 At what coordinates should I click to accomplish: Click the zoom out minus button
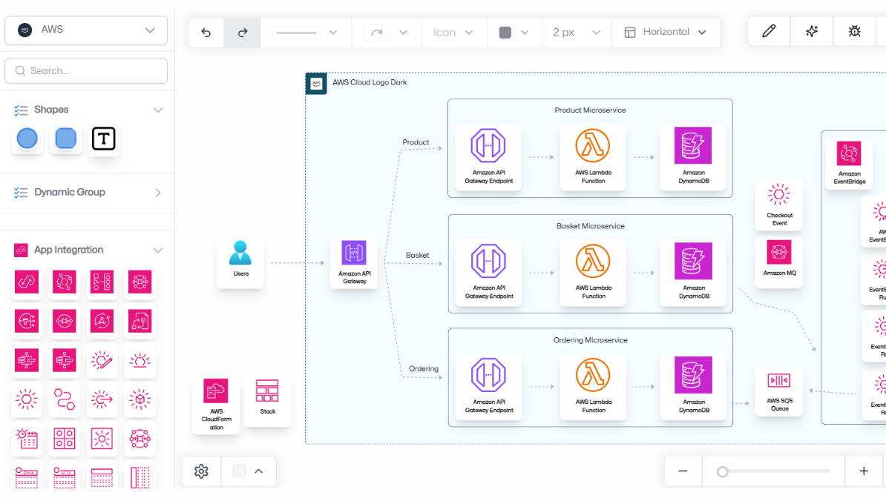coord(683,471)
